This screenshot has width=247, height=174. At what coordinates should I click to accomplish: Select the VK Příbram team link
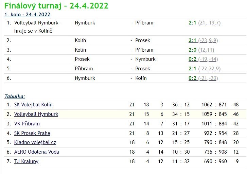[x=27, y=124]
